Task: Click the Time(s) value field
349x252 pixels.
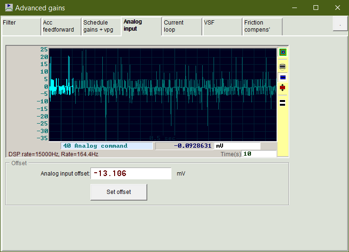Action: (x=259, y=154)
